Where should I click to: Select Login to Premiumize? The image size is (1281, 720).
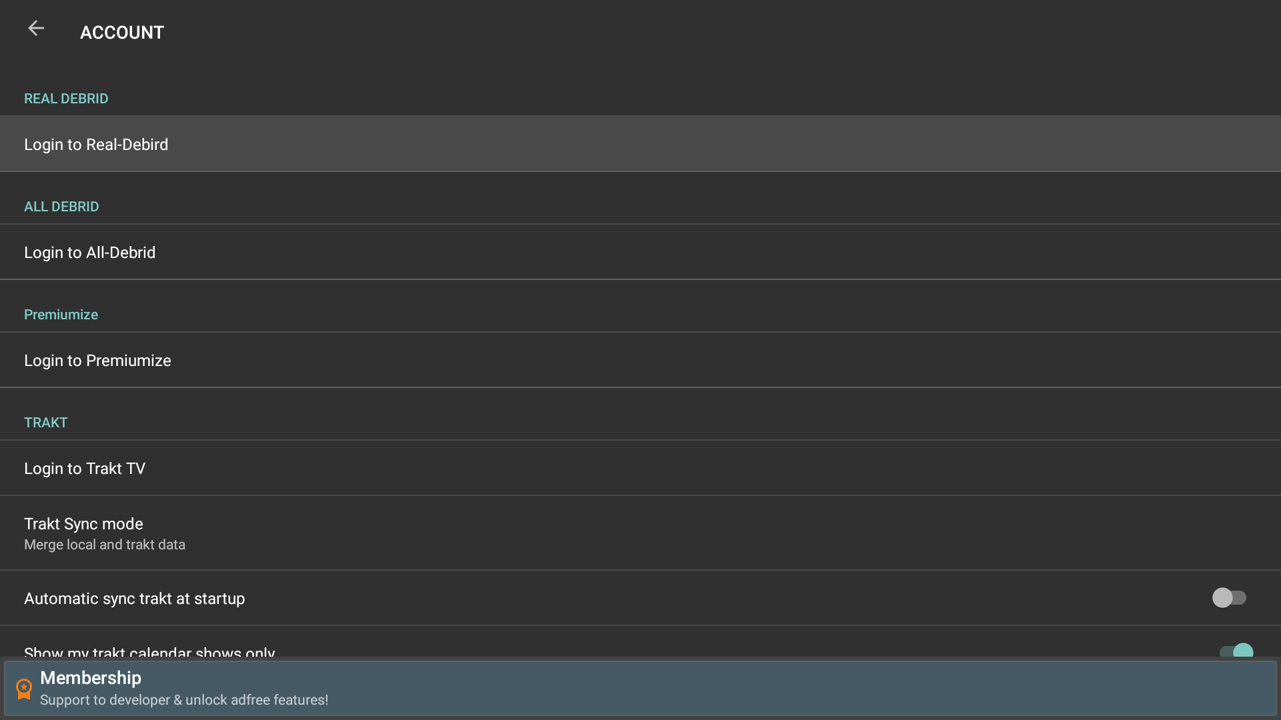[x=640, y=360]
